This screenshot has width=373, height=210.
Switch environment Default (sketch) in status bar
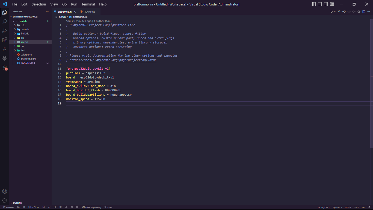tap(91, 207)
